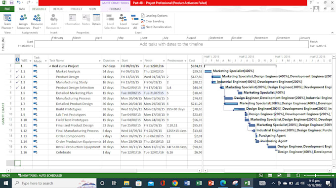Open the Finish column dropdown

(x=164, y=61)
